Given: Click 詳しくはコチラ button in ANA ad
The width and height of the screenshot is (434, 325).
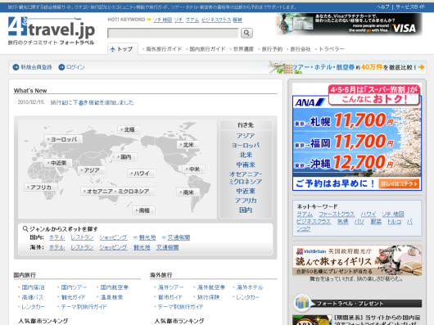Looking at the screenshot, I should point(399,183).
